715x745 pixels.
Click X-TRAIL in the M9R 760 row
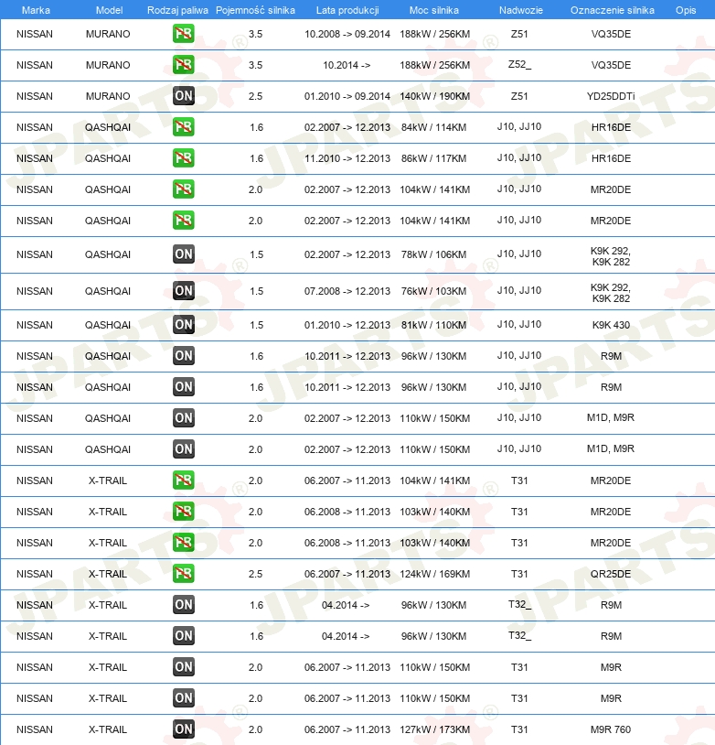pyautogui.click(x=108, y=729)
